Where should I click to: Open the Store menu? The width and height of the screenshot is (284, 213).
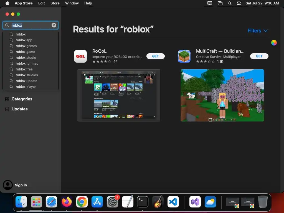(55, 3)
